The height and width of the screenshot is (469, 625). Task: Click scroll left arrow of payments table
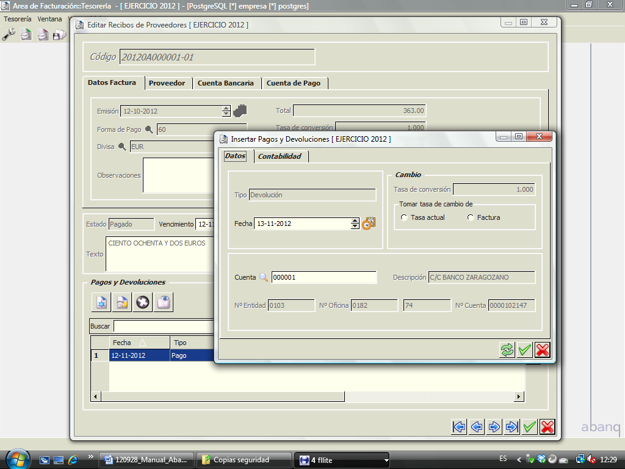[x=96, y=396]
